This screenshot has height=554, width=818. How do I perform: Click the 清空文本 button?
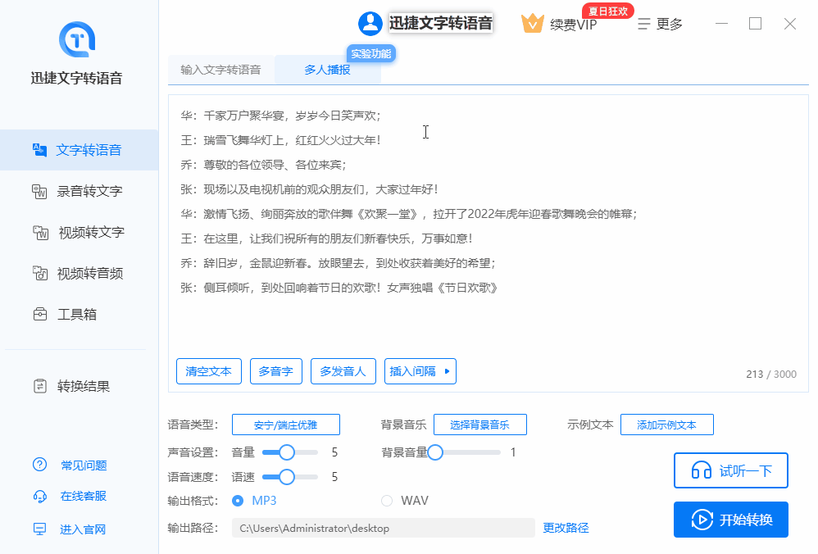coord(209,371)
